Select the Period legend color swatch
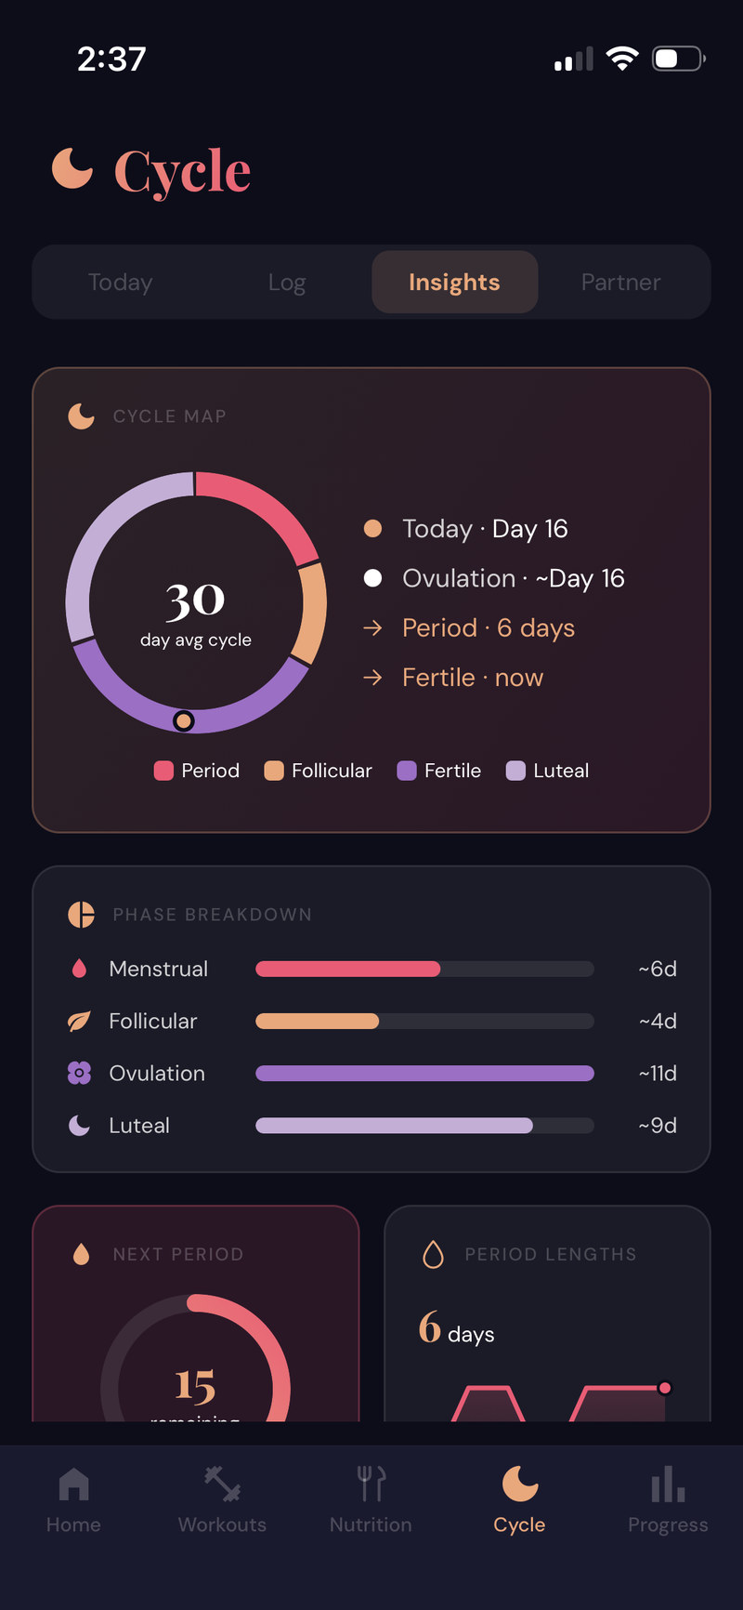Image resolution: width=743 pixels, height=1610 pixels. [163, 771]
